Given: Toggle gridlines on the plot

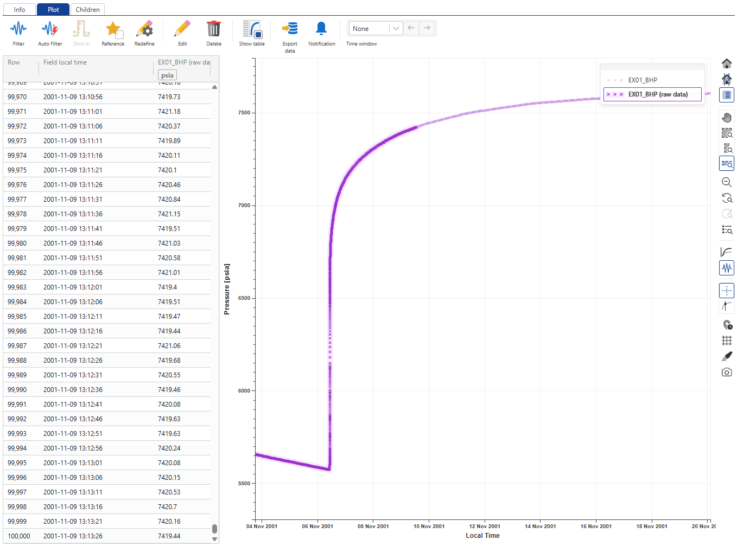Looking at the screenshot, I should point(727,341).
